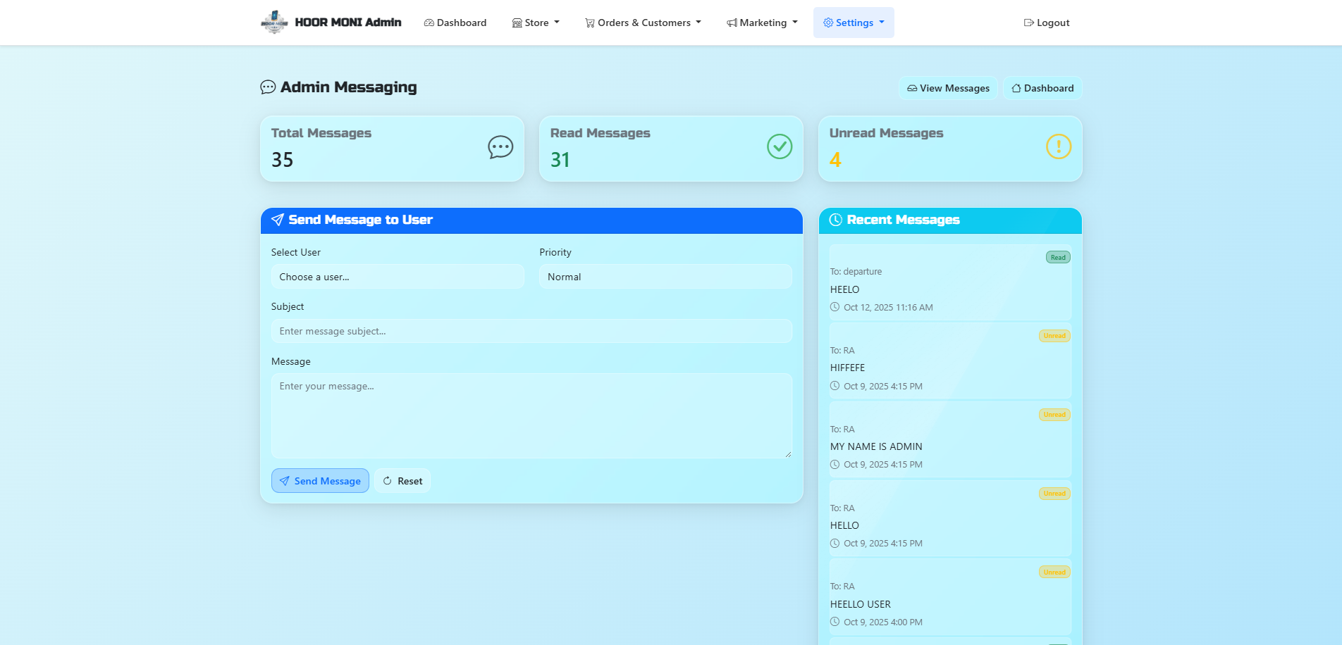Click the clock icon next to Oct 12, 2025 11:16 AM

pyautogui.click(x=835, y=307)
